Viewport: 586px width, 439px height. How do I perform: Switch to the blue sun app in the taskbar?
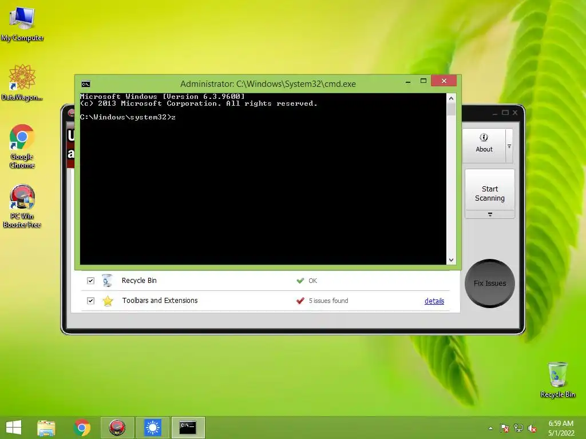pyautogui.click(x=152, y=428)
